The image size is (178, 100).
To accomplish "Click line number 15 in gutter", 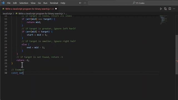I will [6, 19].
